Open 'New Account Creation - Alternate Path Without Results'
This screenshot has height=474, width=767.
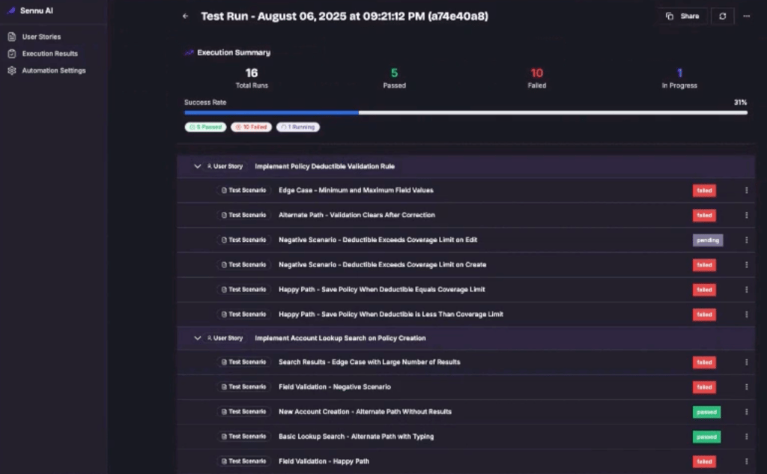(x=365, y=412)
